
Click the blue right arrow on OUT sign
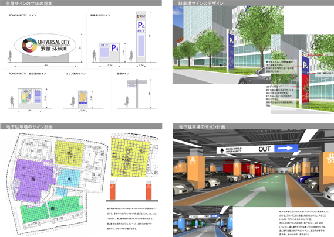(x=286, y=148)
